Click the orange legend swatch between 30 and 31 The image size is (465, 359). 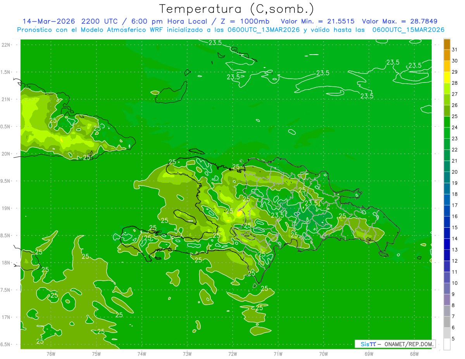pos(447,55)
